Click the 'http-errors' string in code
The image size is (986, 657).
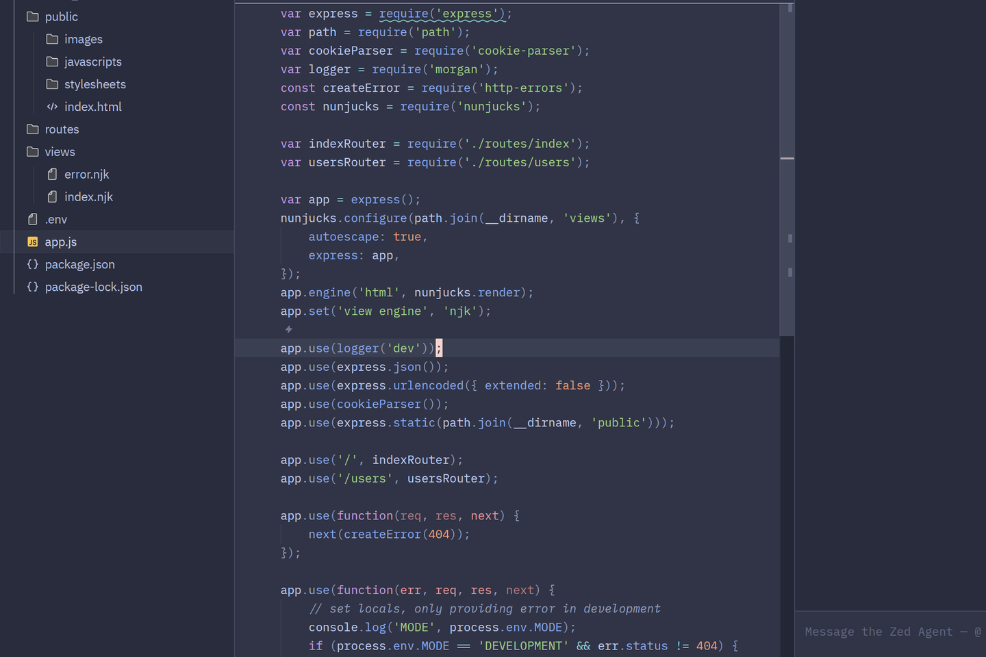[523, 88]
